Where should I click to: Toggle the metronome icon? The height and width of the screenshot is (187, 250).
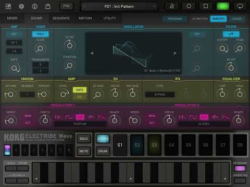pyautogui.click(x=172, y=6)
